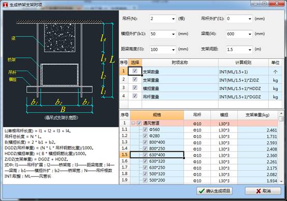Open the 梁高(l4) dropdown arrow
The height and width of the screenshot is (201, 287).
coord(250,34)
